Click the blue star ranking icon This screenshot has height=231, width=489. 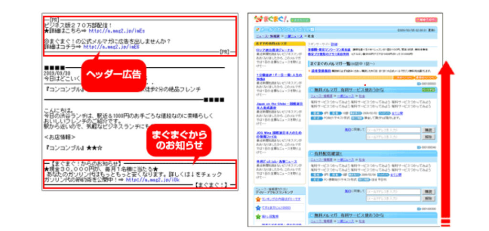258,208
